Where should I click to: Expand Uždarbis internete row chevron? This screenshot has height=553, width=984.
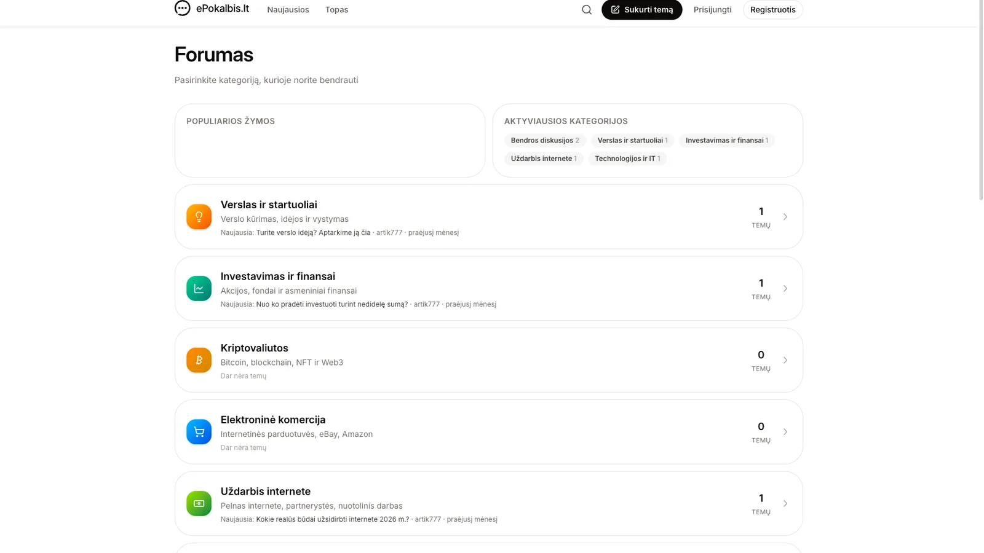(785, 504)
